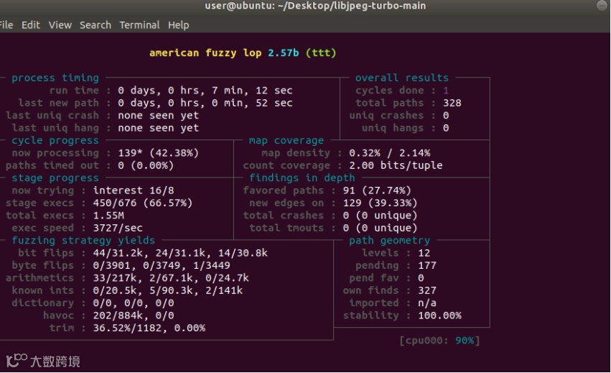Viewport: 611px width, 373px height.
Task: Open the Terminal menu
Action: (x=139, y=25)
